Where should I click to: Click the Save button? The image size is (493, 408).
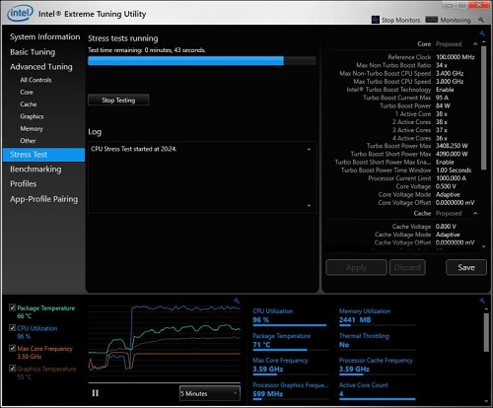[466, 267]
